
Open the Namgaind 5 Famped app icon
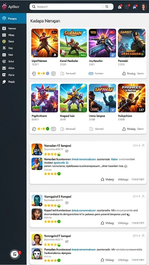tap(37, 201)
